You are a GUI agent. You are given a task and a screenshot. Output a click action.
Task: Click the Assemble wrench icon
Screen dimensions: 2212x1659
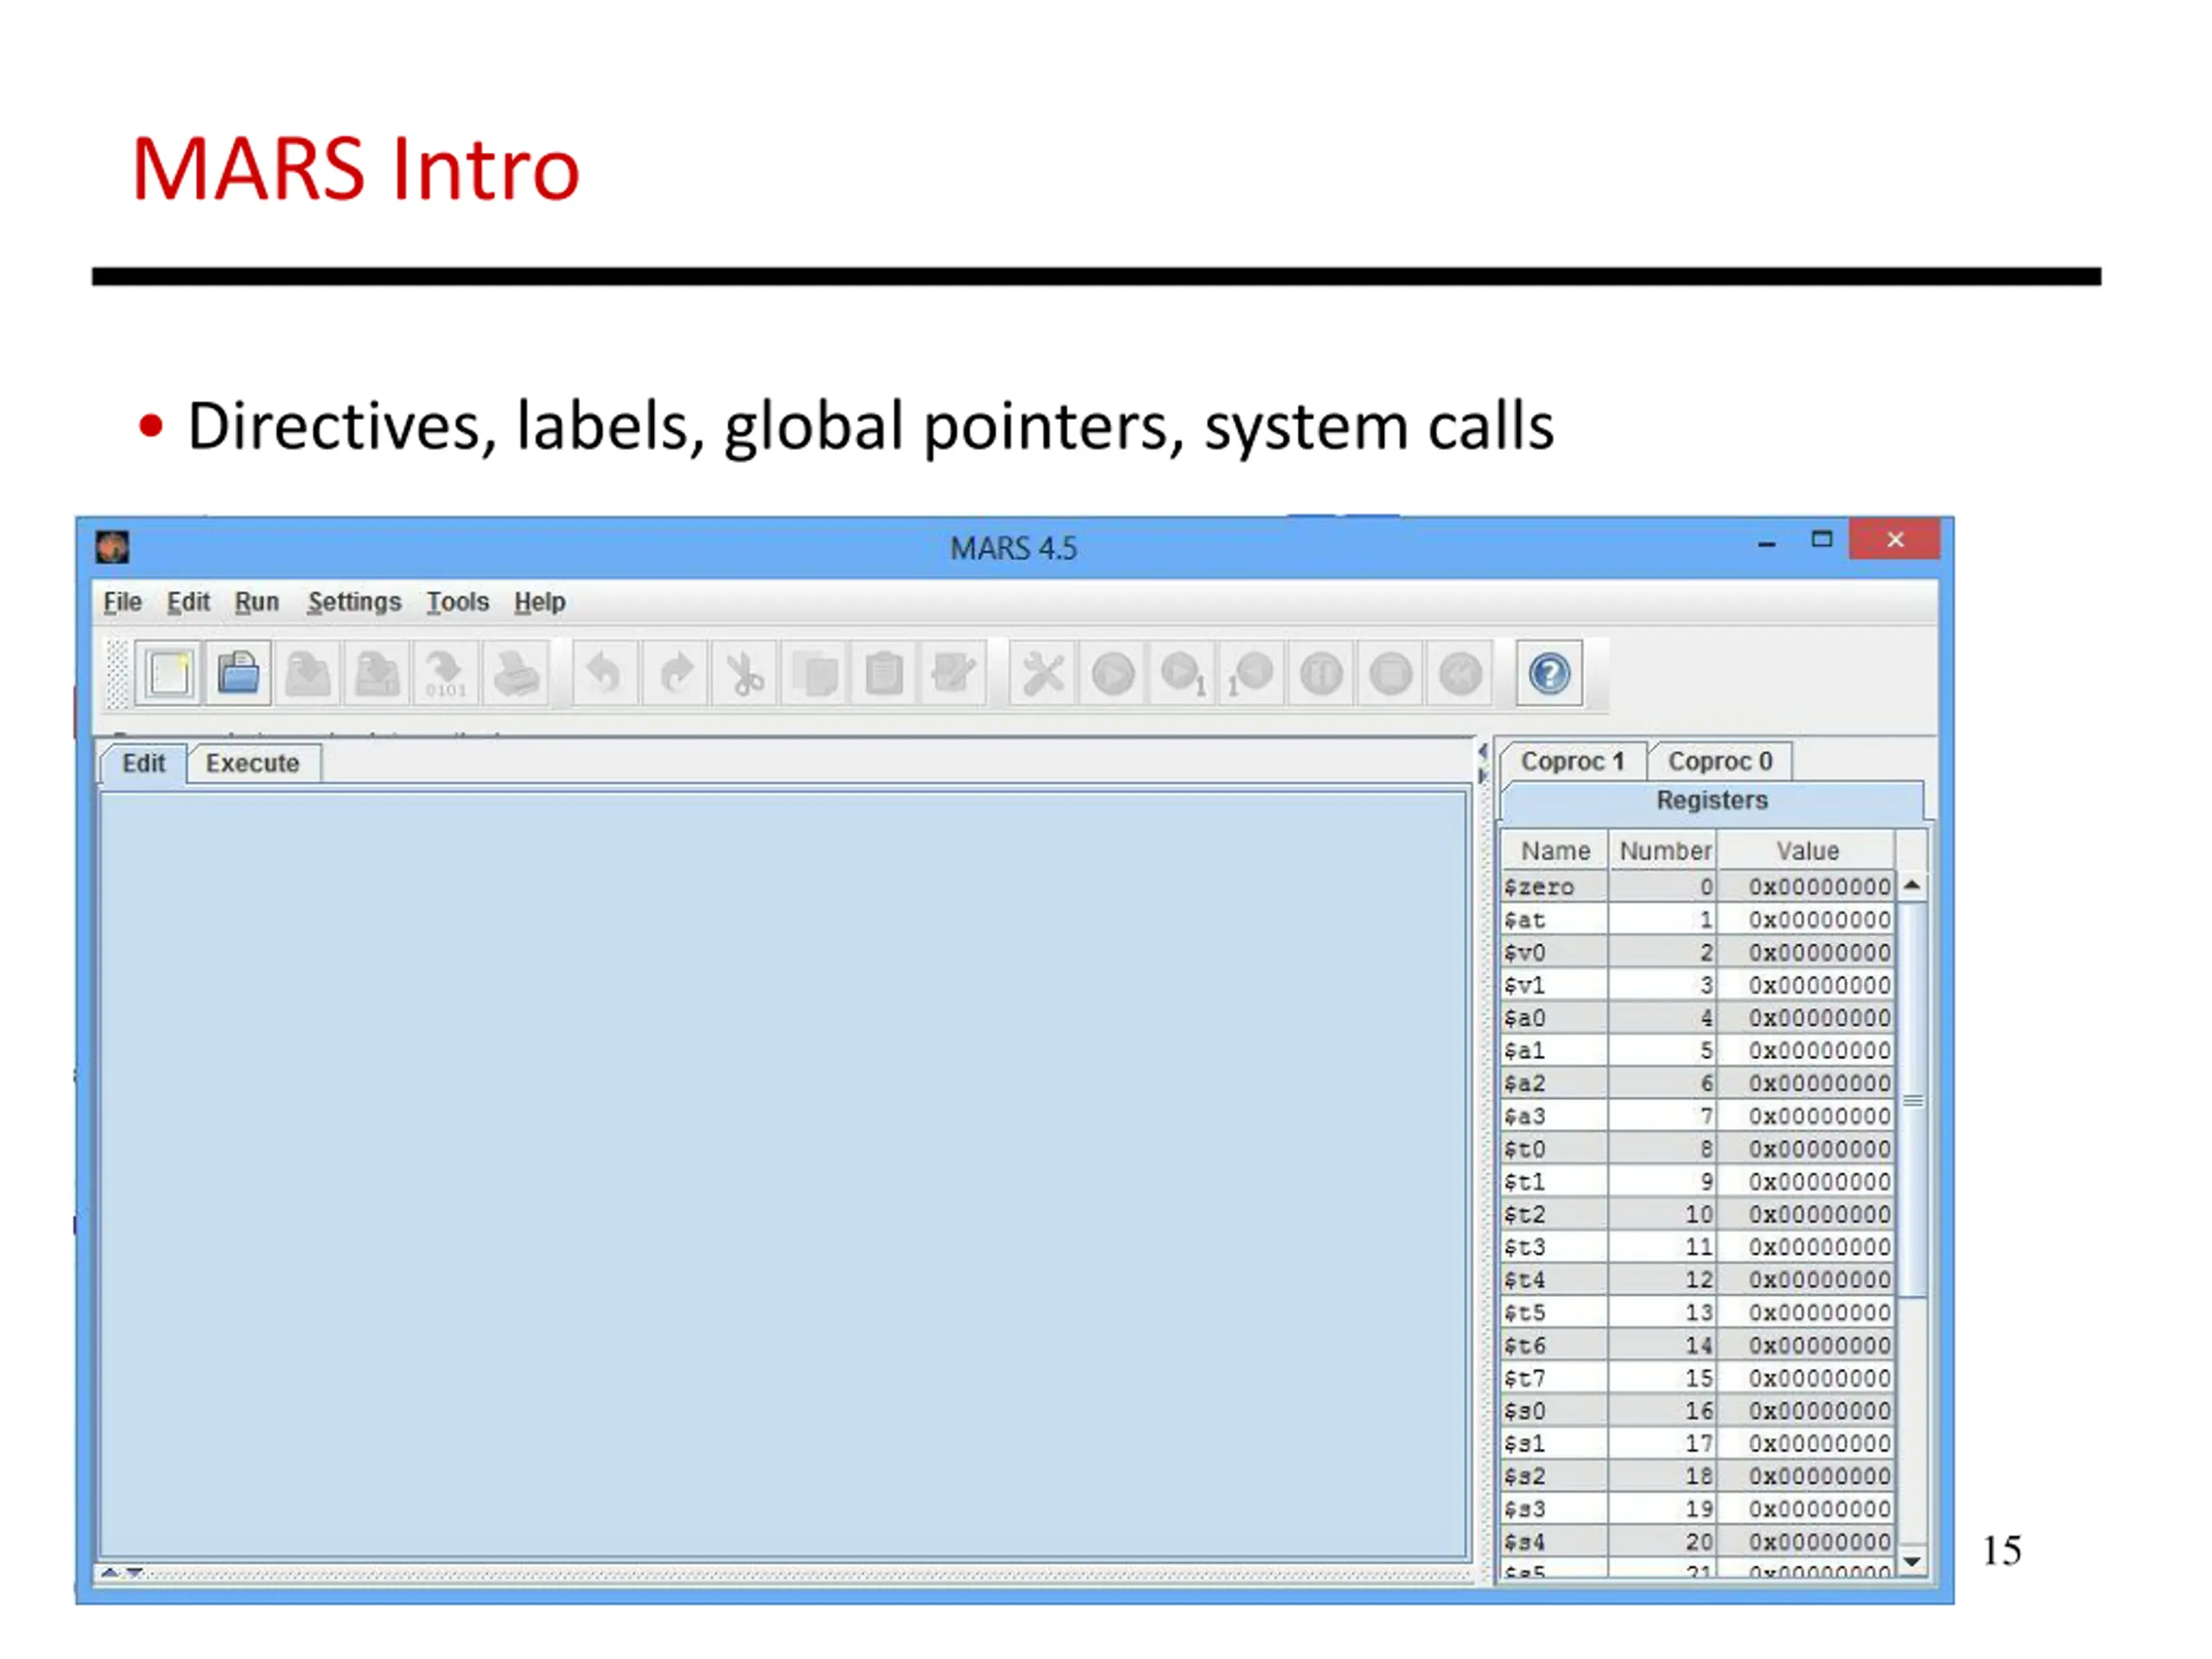click(x=1042, y=673)
